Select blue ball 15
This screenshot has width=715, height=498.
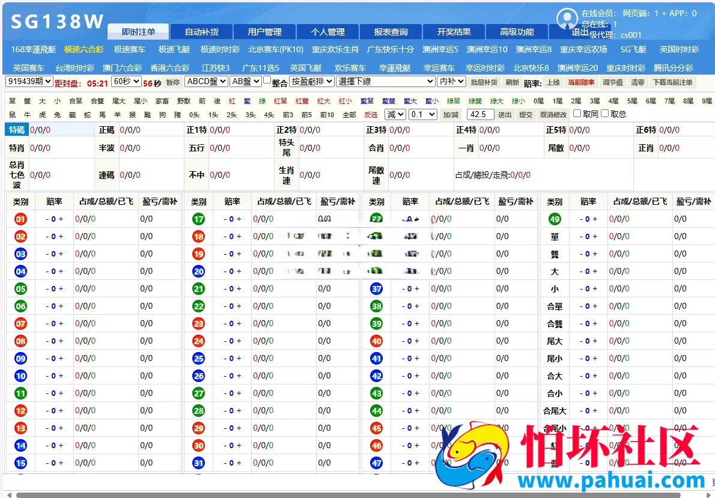click(x=20, y=463)
